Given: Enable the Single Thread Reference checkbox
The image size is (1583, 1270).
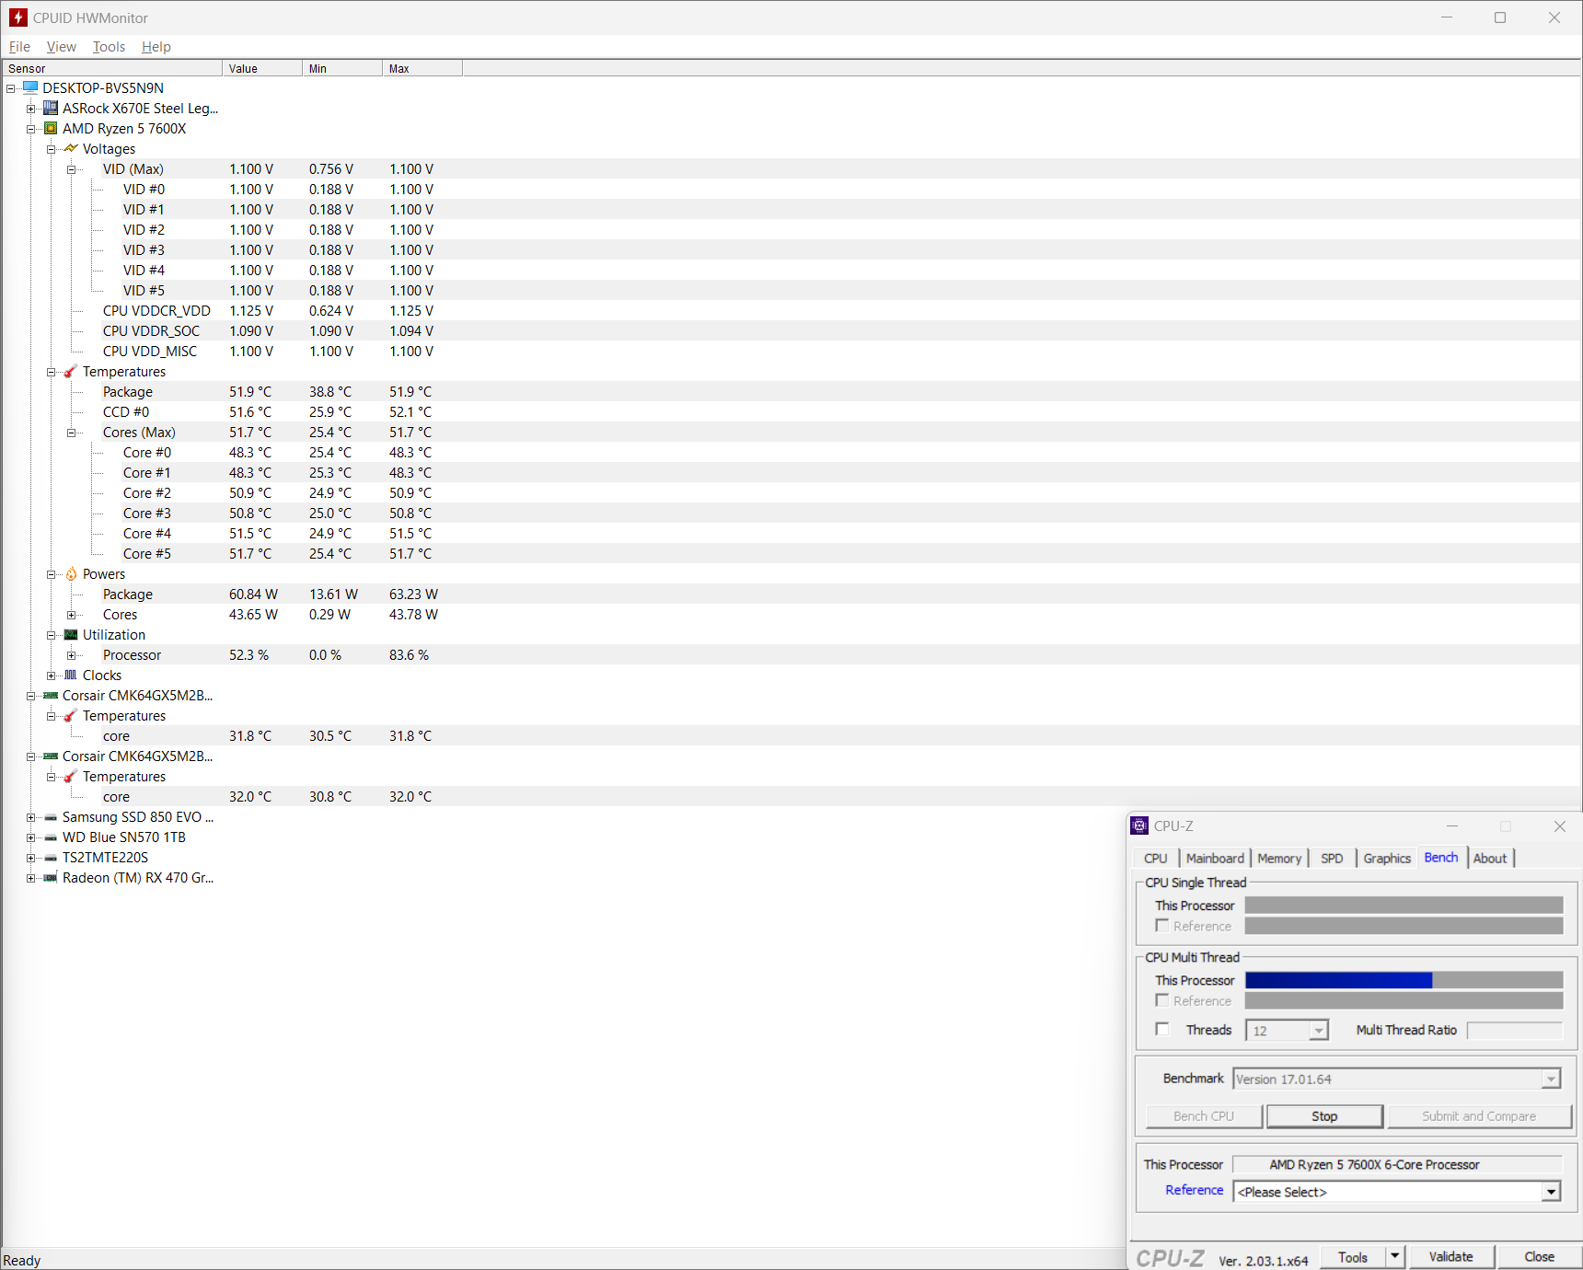Looking at the screenshot, I should pyautogui.click(x=1162, y=926).
